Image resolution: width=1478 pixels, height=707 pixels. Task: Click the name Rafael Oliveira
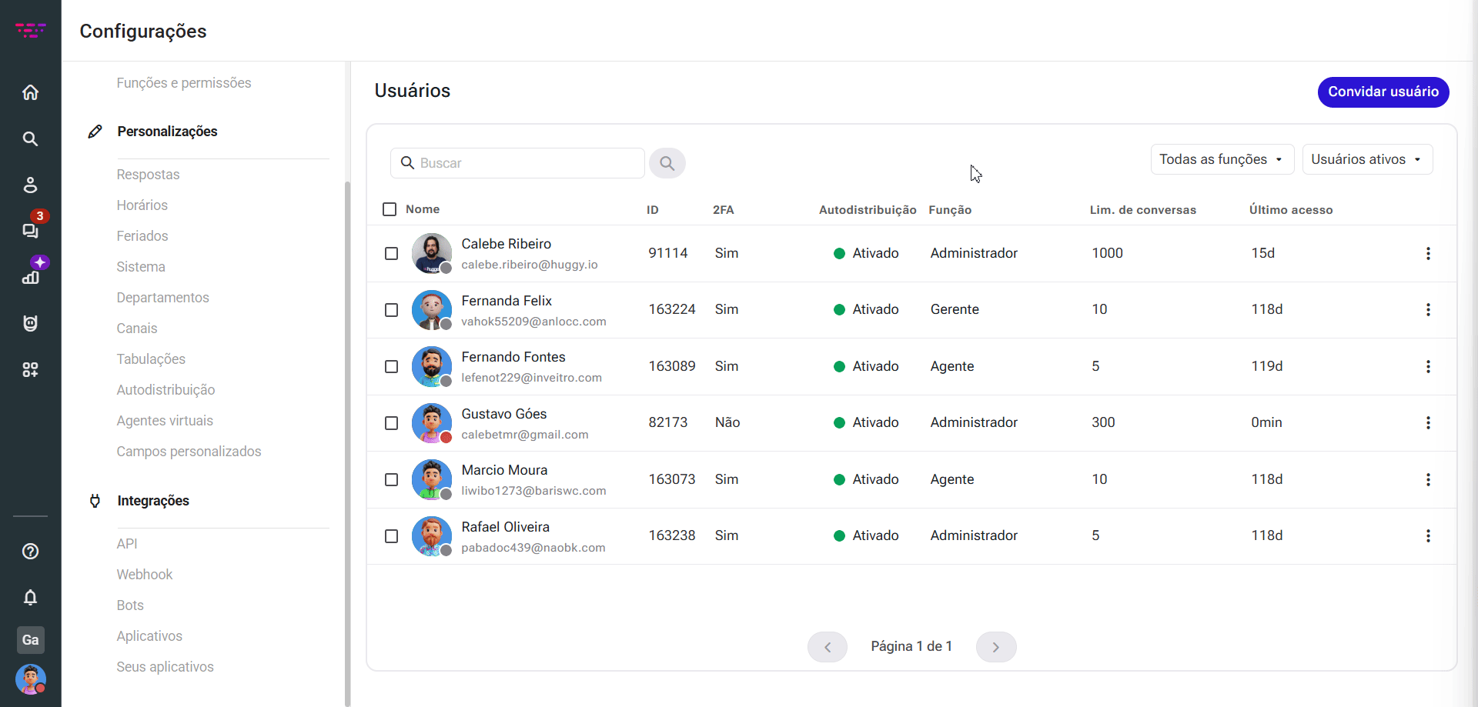505,527
